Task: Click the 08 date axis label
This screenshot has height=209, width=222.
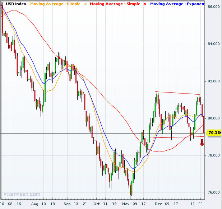Action: point(10,204)
